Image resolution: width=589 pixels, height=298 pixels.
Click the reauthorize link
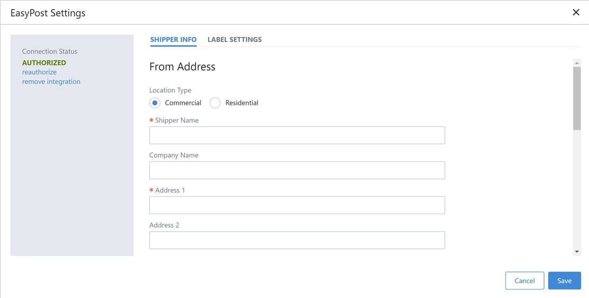click(39, 72)
